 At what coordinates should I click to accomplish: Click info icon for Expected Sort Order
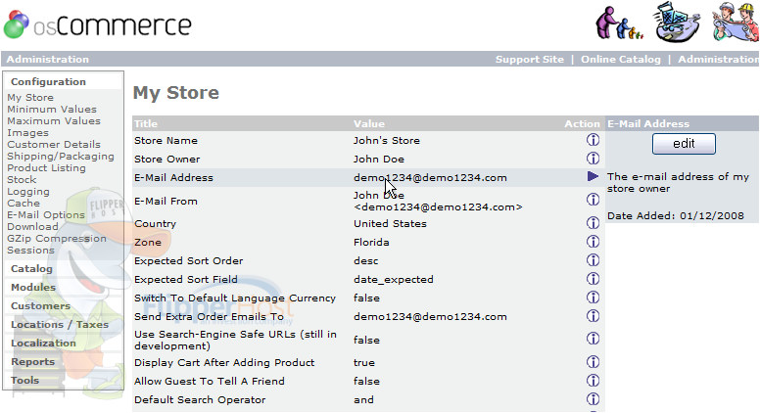[x=593, y=260]
